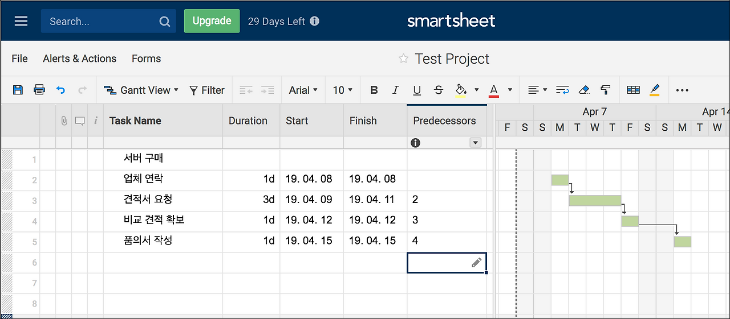
Task: Open the File menu
Action: (19, 59)
